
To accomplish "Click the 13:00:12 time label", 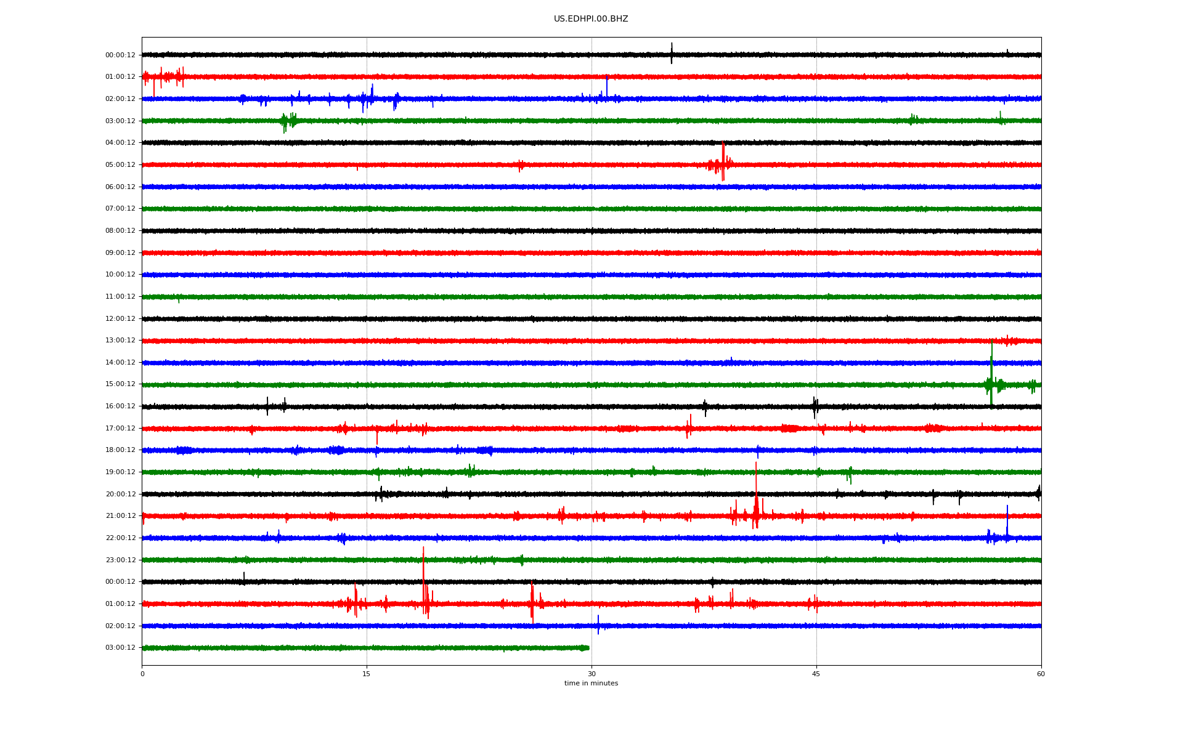I will point(120,341).
